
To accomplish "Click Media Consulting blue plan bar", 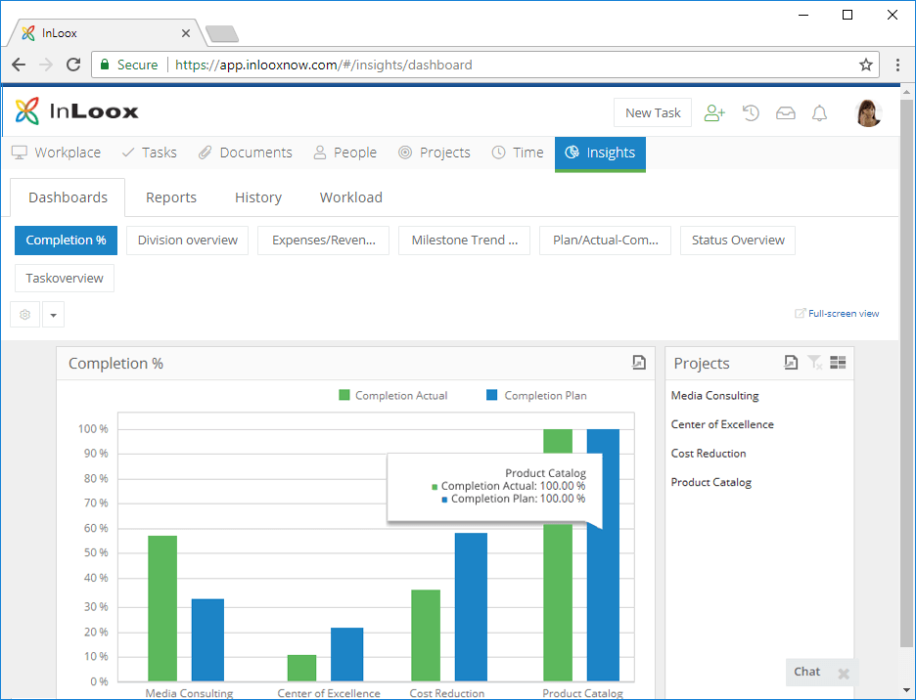I will [208, 639].
